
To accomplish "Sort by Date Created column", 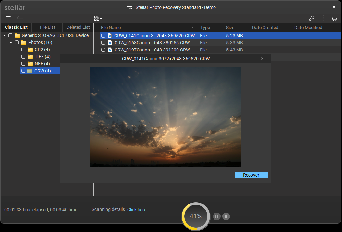I will click(x=269, y=28).
